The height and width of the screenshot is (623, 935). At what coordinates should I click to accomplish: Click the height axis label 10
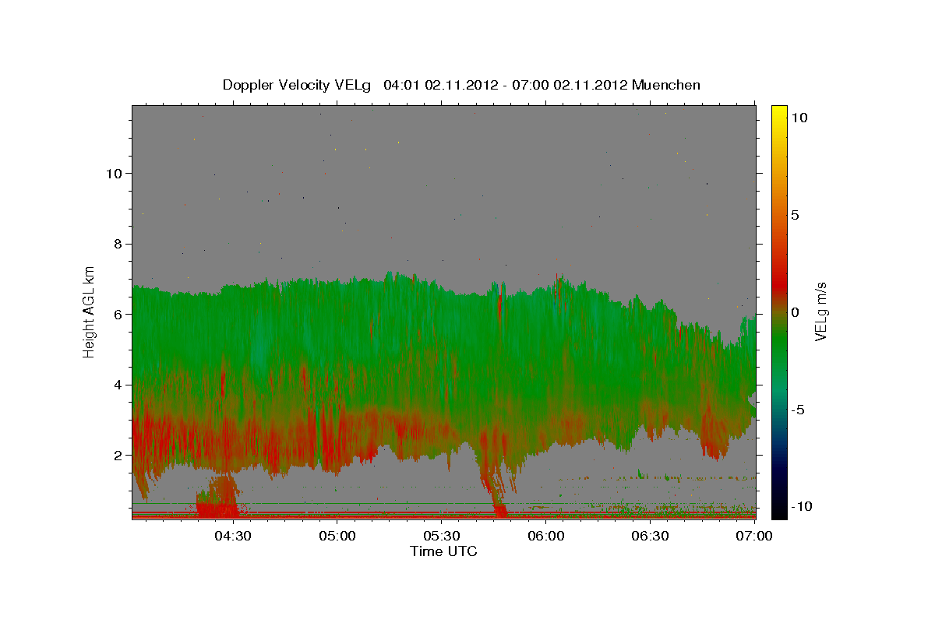pos(113,173)
